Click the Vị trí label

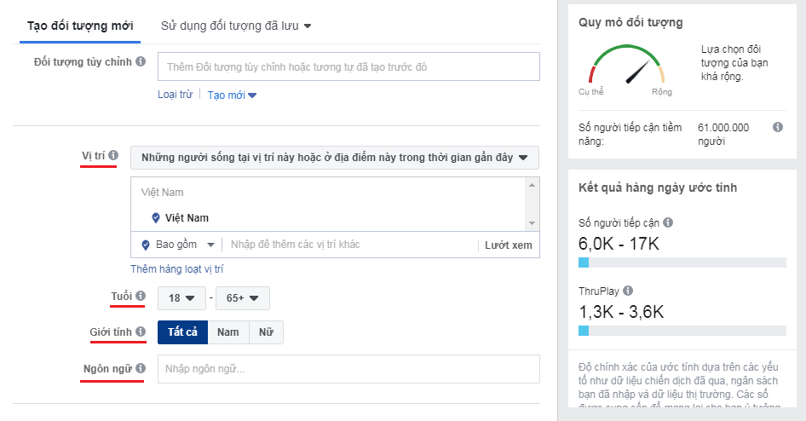[93, 156]
